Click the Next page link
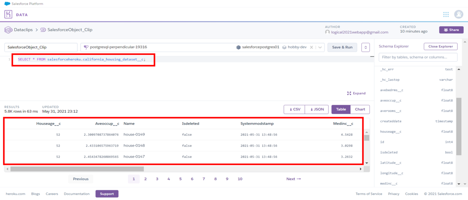Viewport: 468px width, 200px height. coord(294,179)
